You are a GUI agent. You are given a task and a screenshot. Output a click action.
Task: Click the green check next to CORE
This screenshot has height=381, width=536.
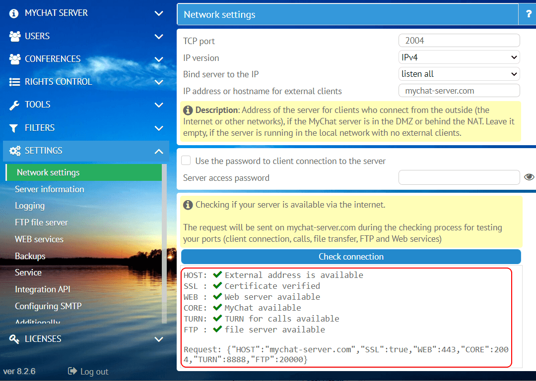tap(217, 307)
